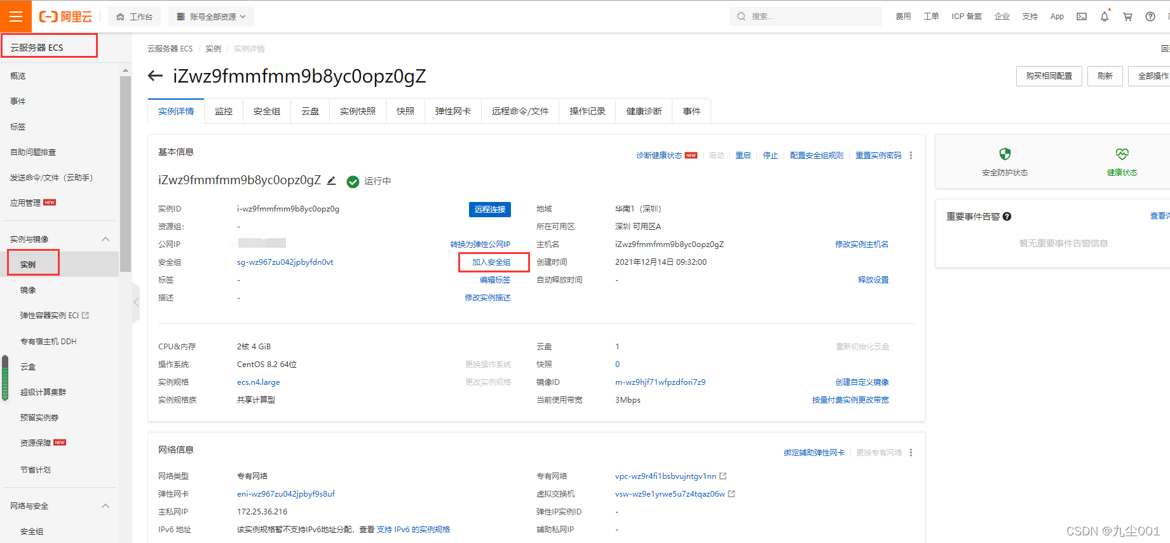Viewport: 1170px width, 543px height.
Task: Open the help question-mark icon
Action: point(1150,17)
